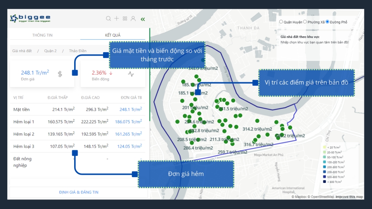
Task: Click the dollar sign unit price icon
Action: (x=60, y=74)
